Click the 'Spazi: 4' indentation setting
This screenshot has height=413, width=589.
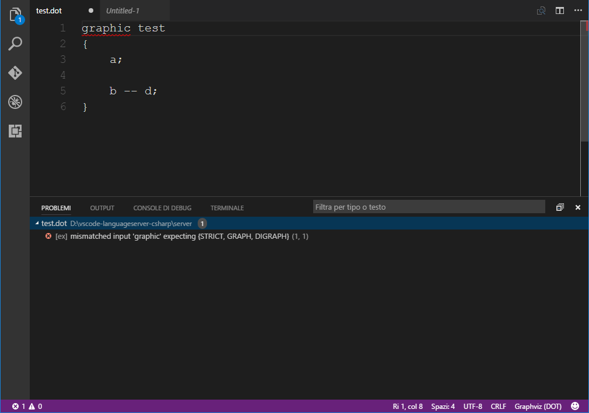pos(443,406)
